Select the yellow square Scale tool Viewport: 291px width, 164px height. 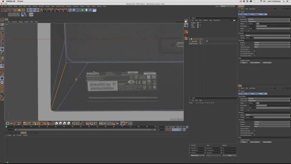(x=19, y=10)
